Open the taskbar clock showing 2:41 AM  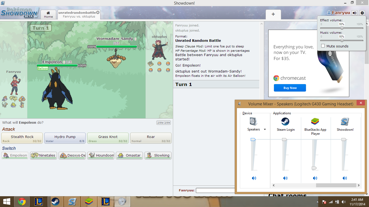click(357, 202)
